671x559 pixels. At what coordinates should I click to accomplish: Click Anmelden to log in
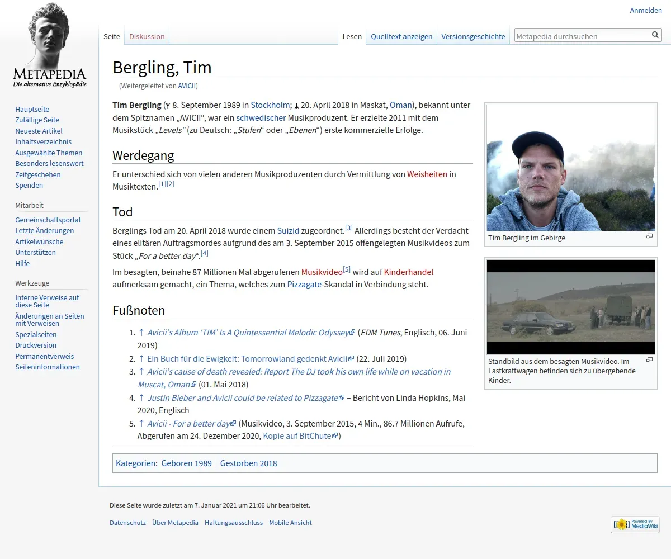646,10
